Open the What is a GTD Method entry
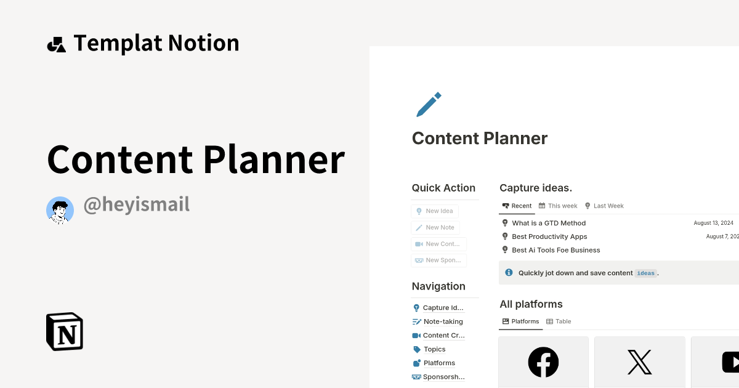739x388 pixels. click(x=549, y=223)
